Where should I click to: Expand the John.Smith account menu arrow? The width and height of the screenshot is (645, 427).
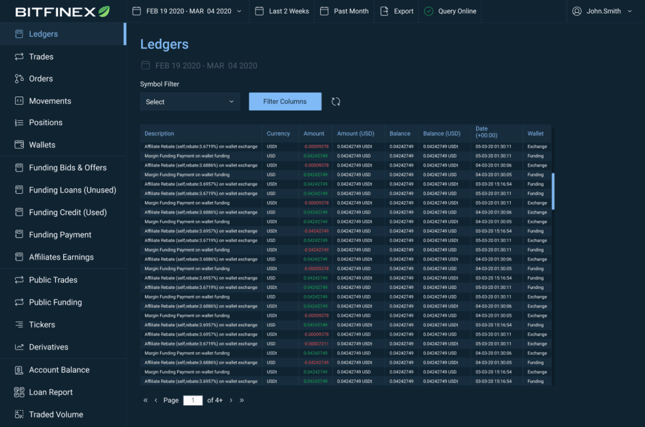[x=629, y=11]
